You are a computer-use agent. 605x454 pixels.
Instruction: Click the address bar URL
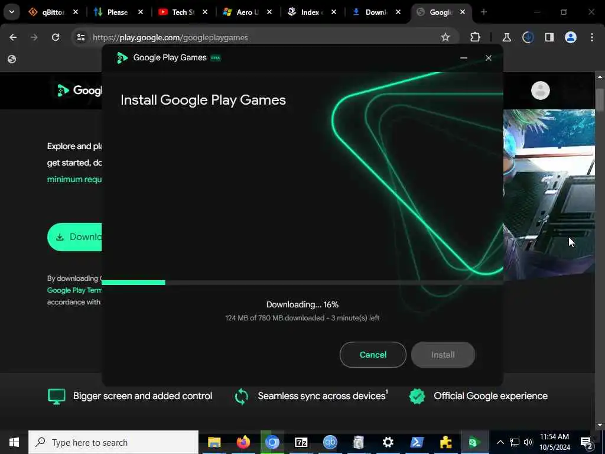click(170, 37)
